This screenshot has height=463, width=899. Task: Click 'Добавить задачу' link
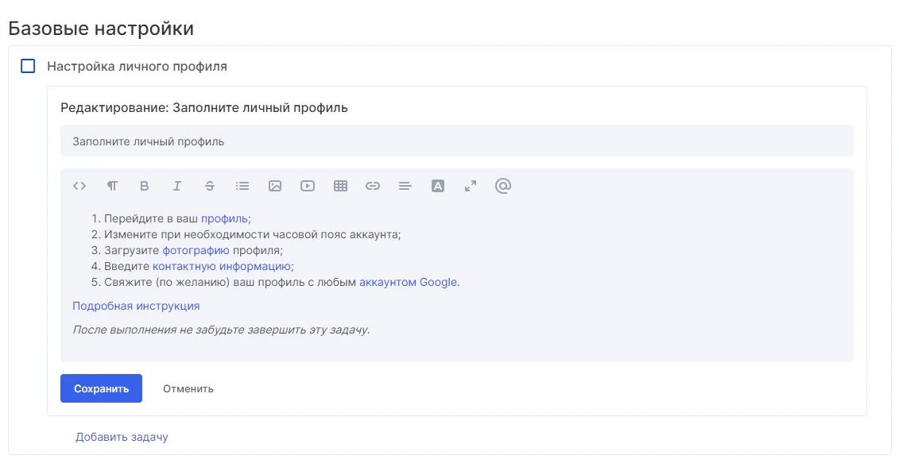coord(122,437)
